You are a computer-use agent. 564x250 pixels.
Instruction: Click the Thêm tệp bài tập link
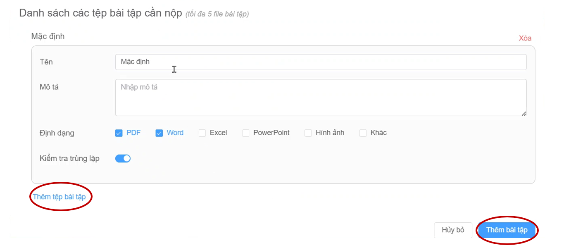tap(59, 197)
